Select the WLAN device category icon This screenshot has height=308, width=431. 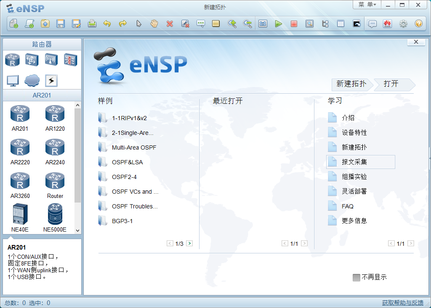pyautogui.click(x=51, y=60)
